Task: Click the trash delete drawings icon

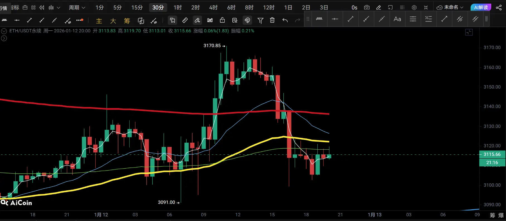Action: click(x=272, y=20)
